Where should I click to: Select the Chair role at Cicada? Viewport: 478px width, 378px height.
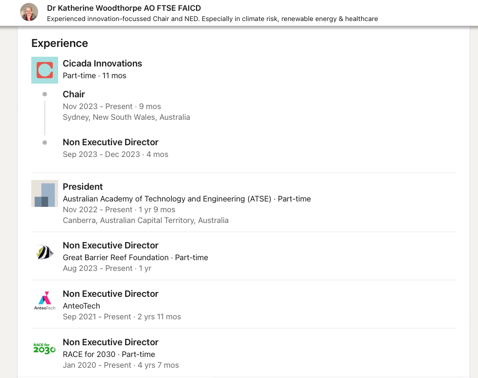tap(74, 94)
